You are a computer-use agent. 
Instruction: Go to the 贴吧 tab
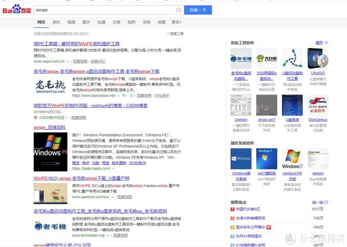point(132,22)
